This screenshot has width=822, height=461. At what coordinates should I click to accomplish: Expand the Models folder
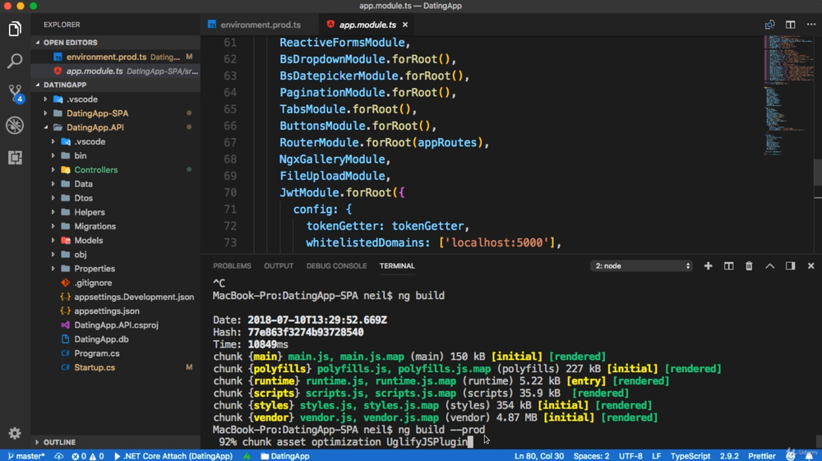(115, 241)
